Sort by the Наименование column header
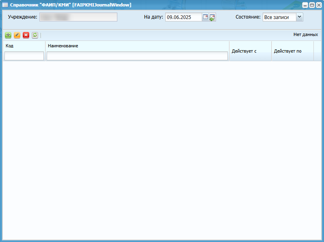The image size is (324, 242). (x=137, y=46)
